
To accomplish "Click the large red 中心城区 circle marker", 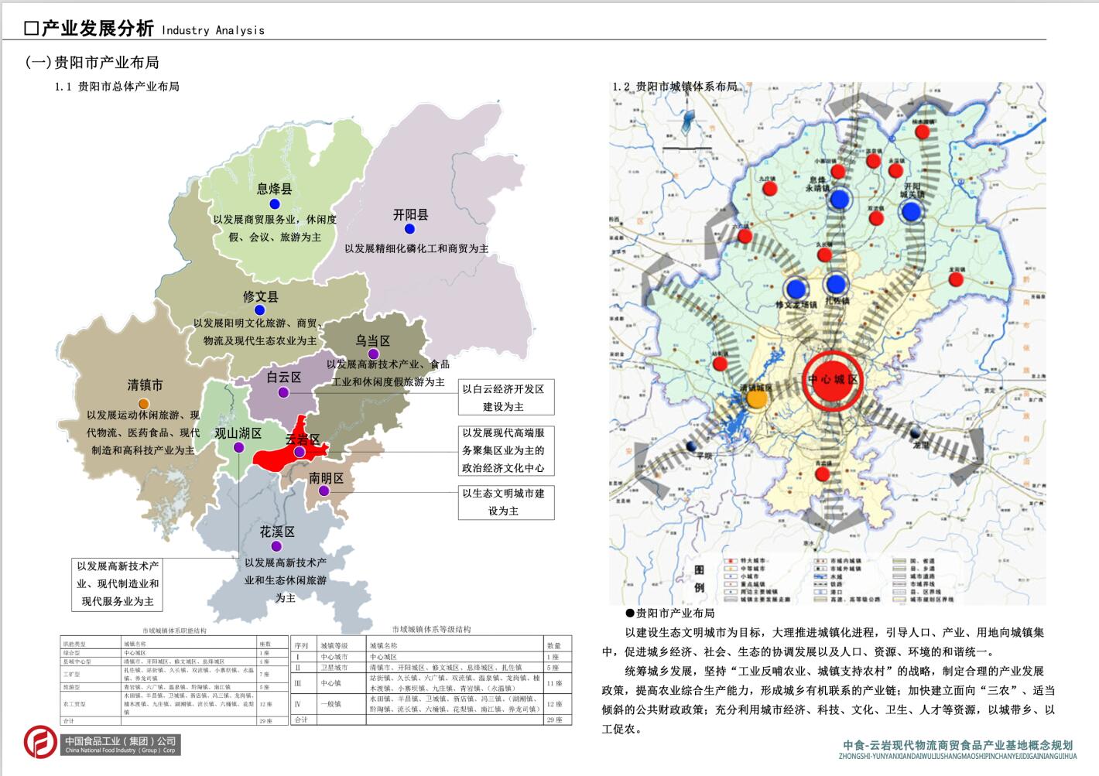I will (x=833, y=381).
